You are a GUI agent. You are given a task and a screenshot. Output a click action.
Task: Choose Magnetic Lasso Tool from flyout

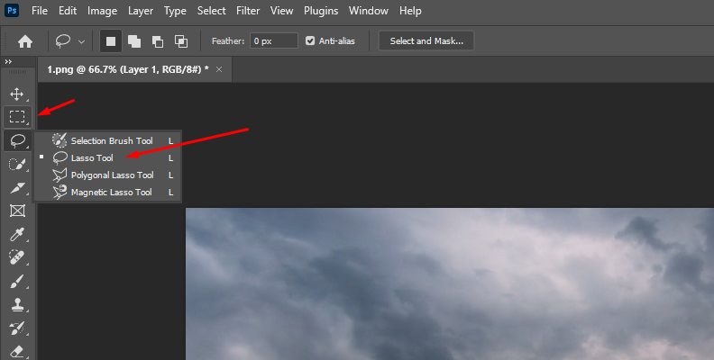click(111, 192)
